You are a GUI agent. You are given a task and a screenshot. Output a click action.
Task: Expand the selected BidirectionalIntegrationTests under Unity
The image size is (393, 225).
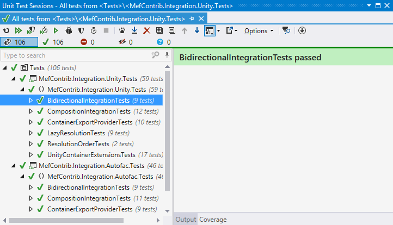pos(31,101)
